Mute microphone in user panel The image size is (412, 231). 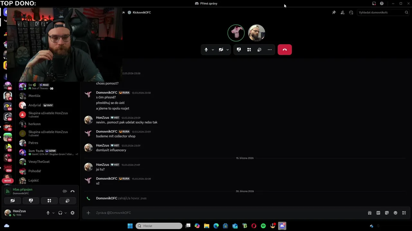[48, 213]
